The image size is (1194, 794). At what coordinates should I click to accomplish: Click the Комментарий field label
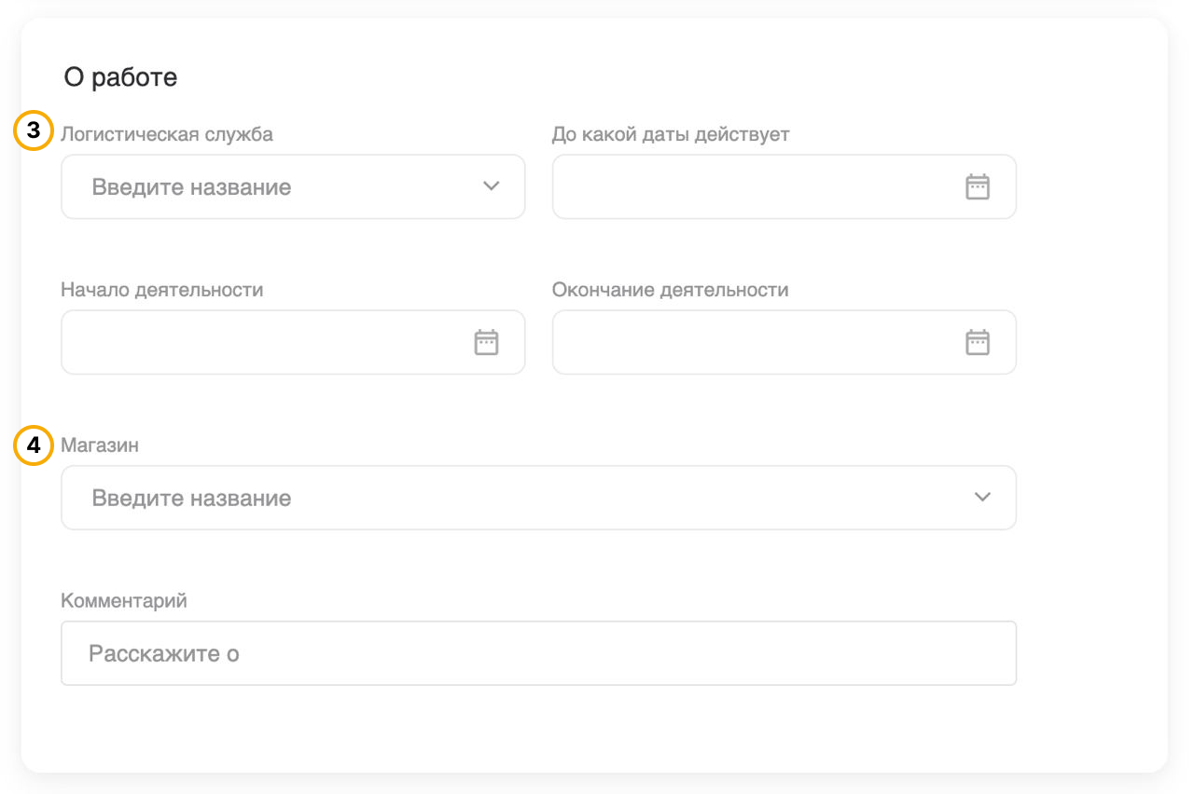click(x=124, y=601)
